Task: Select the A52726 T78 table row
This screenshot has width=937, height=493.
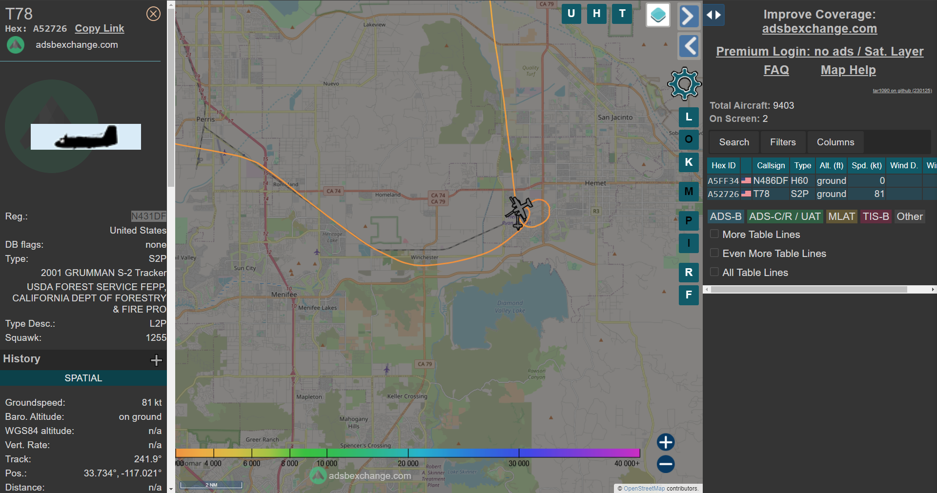Action: coord(822,194)
